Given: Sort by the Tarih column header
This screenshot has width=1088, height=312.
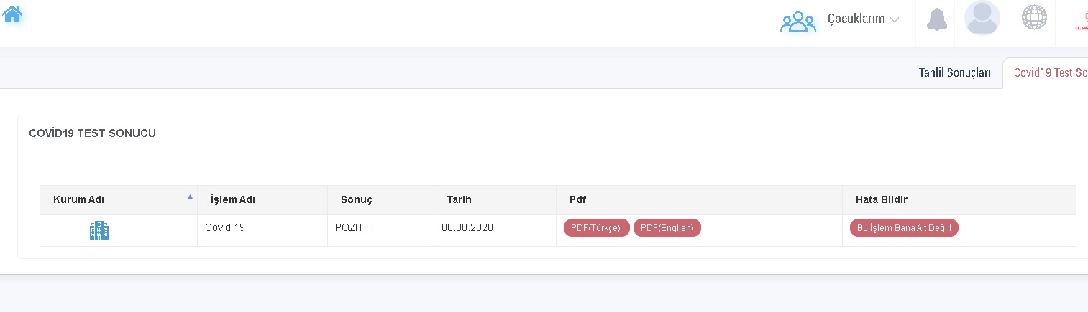Looking at the screenshot, I should (x=460, y=199).
